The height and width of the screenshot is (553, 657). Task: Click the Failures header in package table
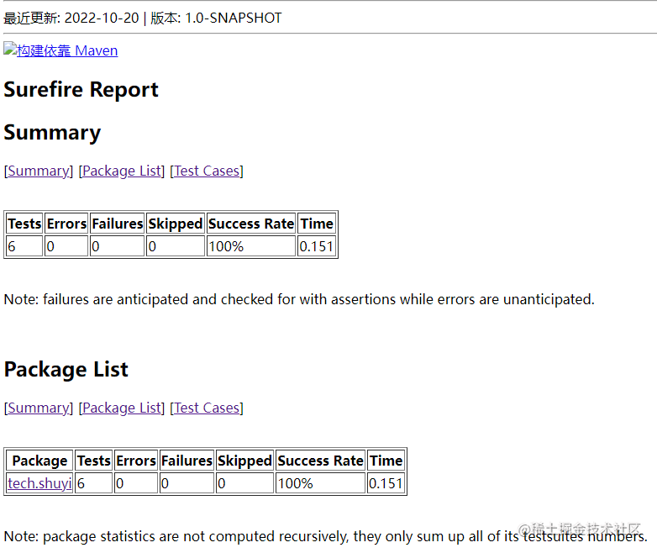pos(187,461)
